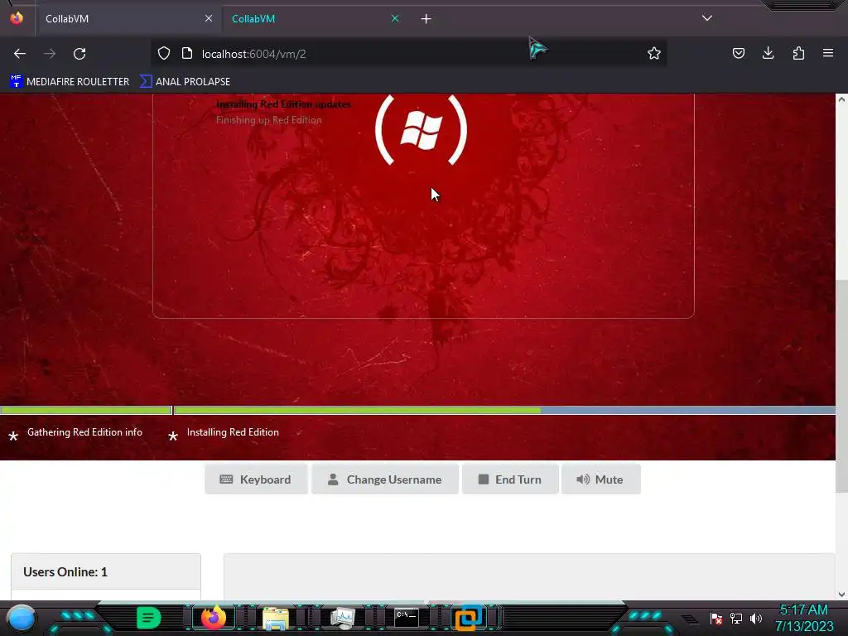Click 'Installing Red Edition' step text
The image size is (848, 636).
tap(233, 432)
